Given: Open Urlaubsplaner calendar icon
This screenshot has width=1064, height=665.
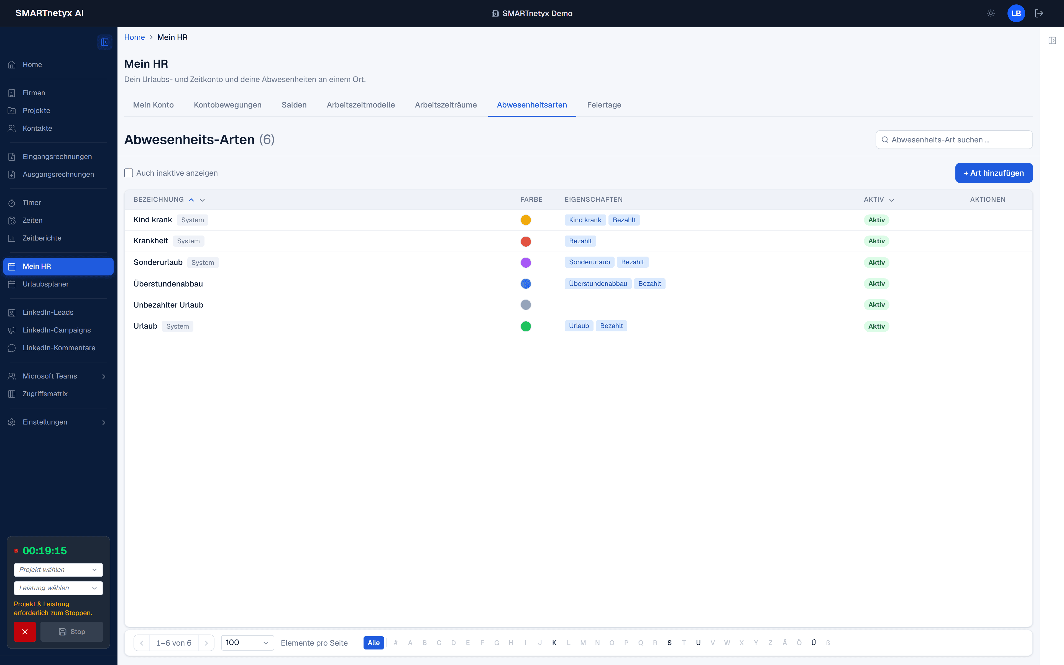Looking at the screenshot, I should click(12, 284).
